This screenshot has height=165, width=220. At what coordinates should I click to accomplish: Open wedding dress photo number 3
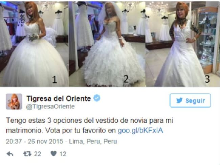pyautogui.click(x=183, y=44)
